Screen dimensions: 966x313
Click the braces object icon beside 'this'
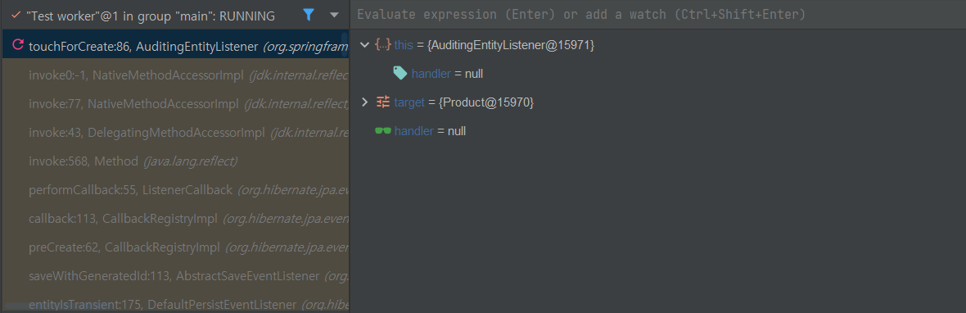tap(382, 45)
